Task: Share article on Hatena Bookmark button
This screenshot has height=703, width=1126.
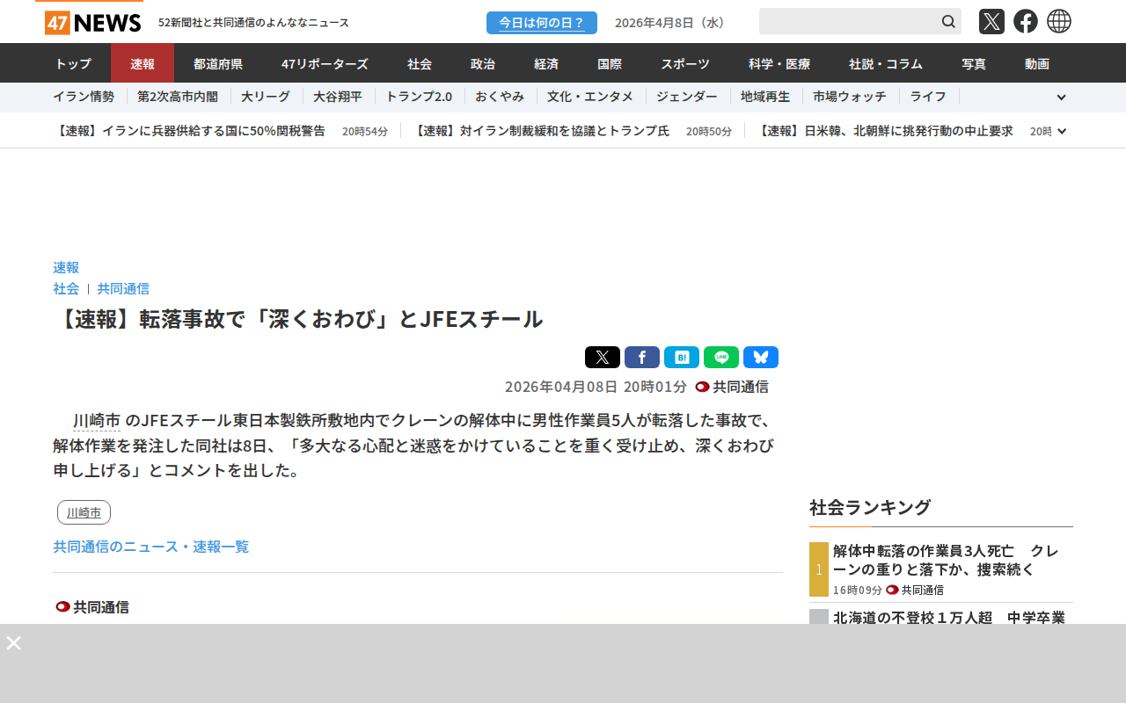Action: pos(682,358)
